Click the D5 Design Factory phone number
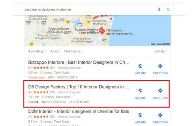 pos(79,102)
